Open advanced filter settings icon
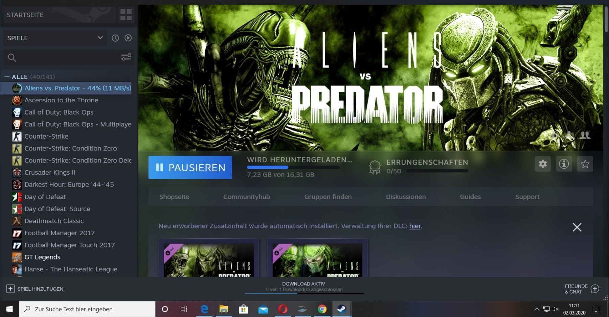609x317 pixels. (126, 57)
